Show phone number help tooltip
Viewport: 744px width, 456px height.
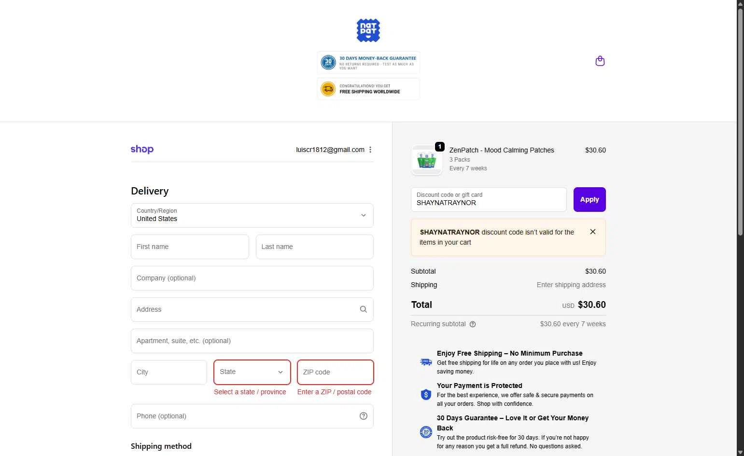(x=364, y=416)
